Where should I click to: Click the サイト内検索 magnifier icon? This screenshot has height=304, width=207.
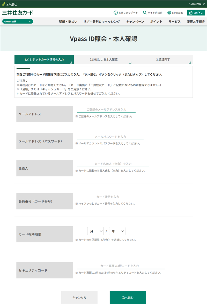(x=145, y=13)
